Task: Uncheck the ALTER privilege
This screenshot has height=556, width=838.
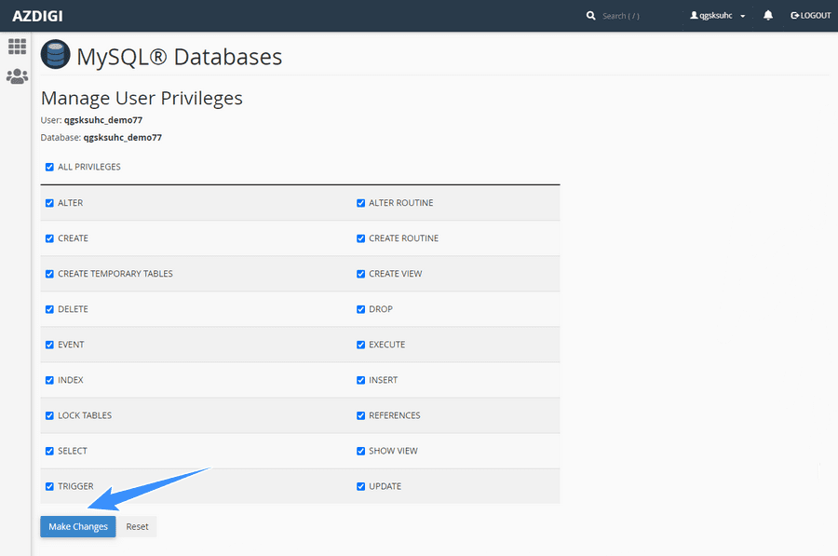Action: (x=49, y=203)
